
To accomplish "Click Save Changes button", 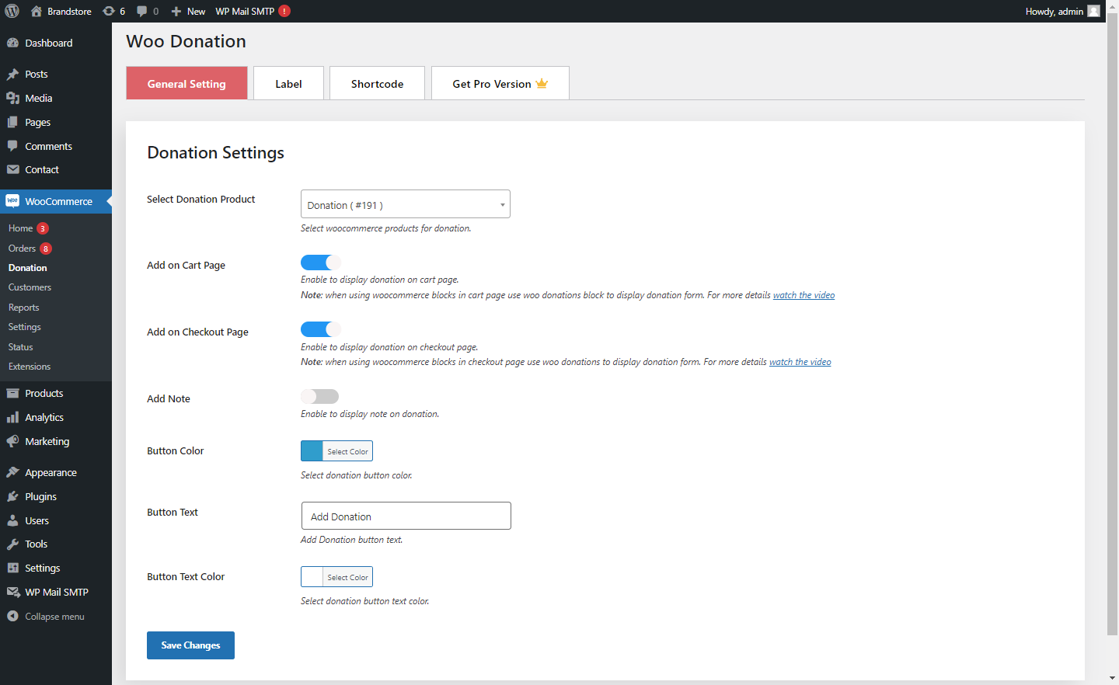I will coord(190,645).
